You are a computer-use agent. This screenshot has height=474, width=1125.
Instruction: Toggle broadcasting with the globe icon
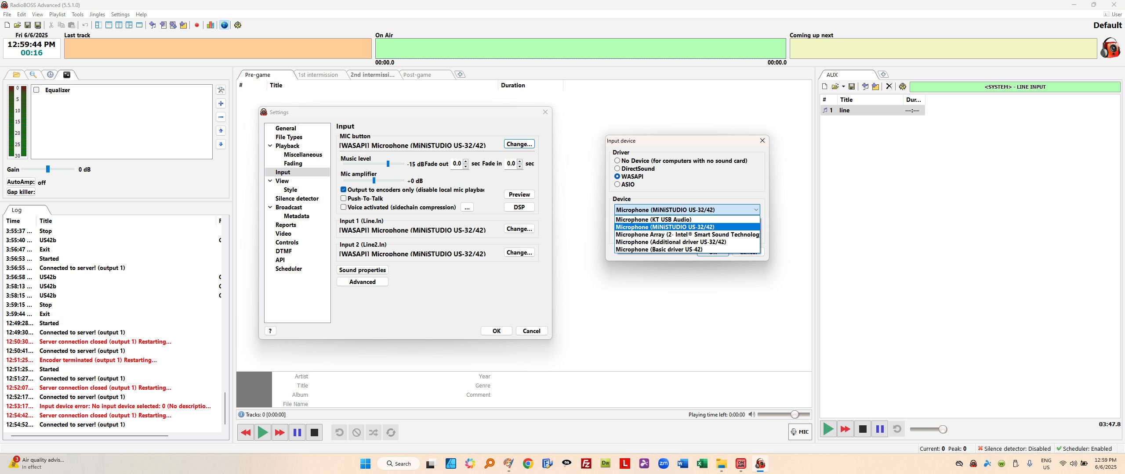tap(224, 25)
